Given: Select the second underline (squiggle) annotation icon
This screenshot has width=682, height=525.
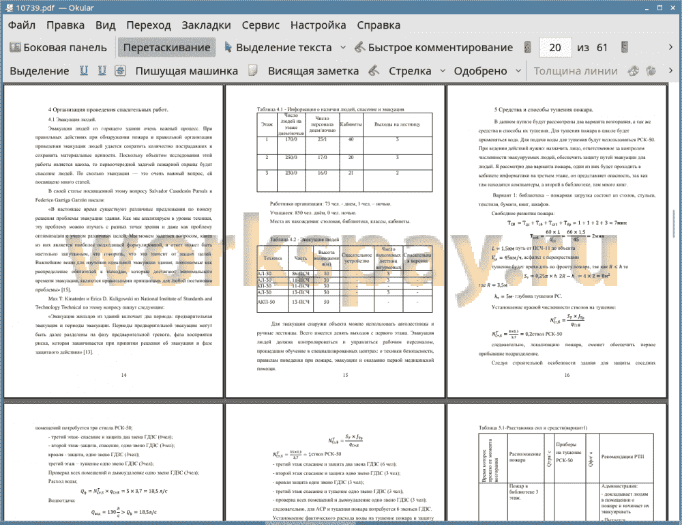Looking at the screenshot, I should pyautogui.click(x=102, y=70).
